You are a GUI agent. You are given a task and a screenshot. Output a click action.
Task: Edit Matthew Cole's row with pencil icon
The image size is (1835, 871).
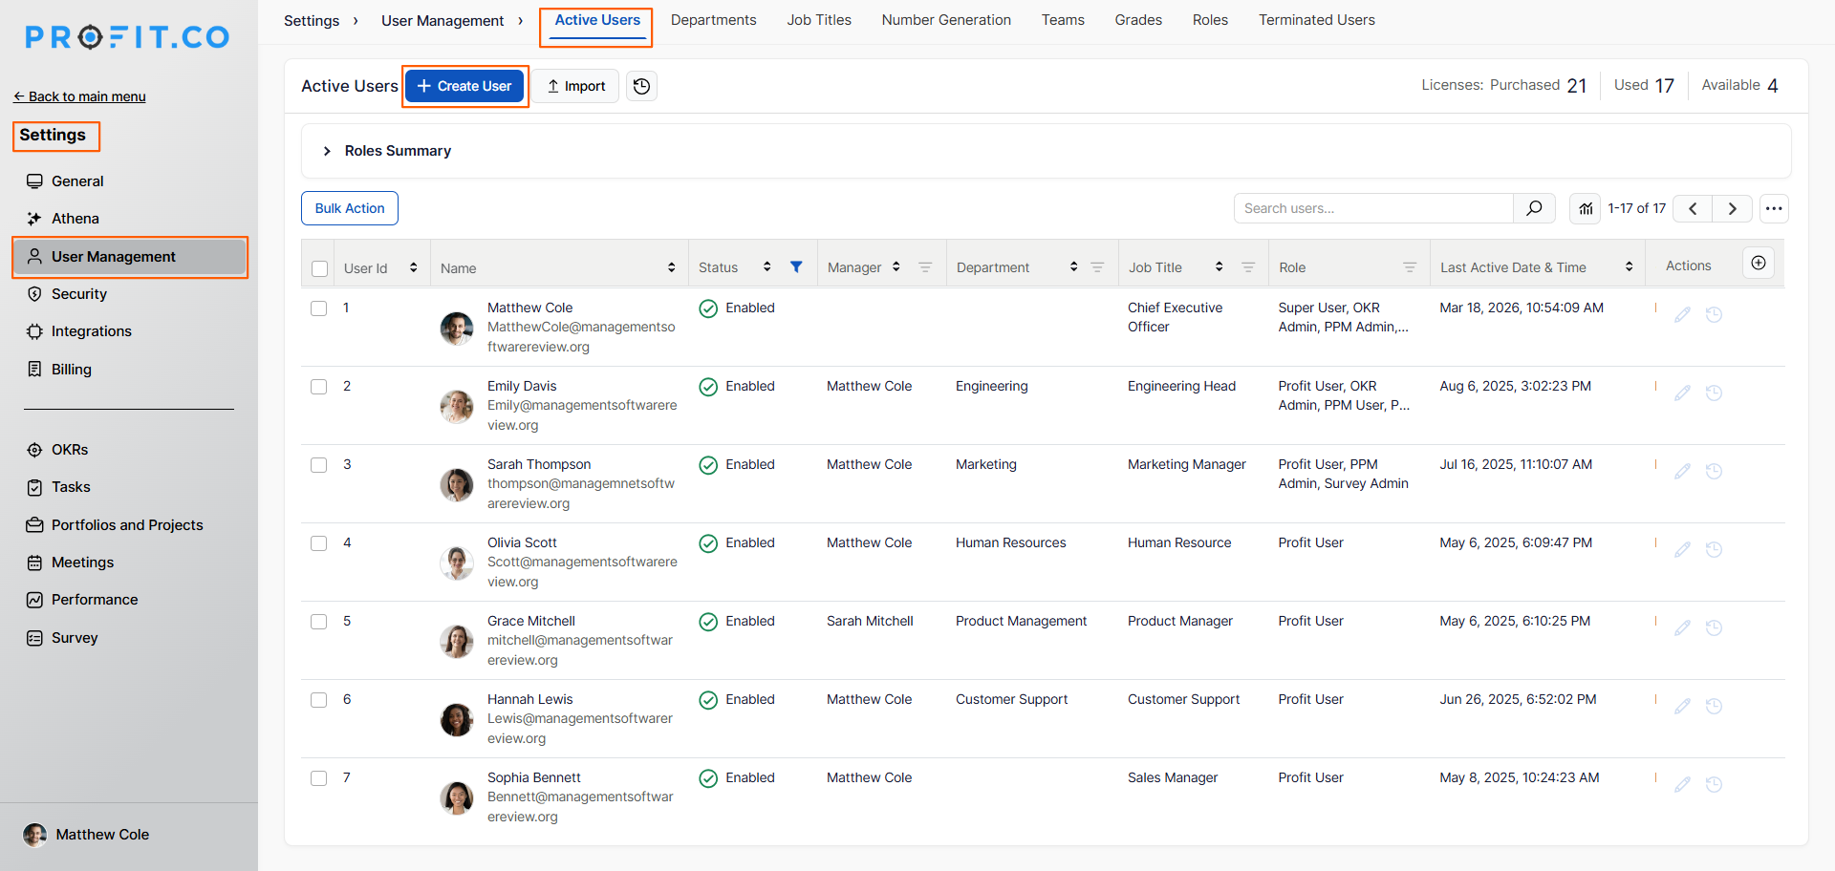point(1682,315)
